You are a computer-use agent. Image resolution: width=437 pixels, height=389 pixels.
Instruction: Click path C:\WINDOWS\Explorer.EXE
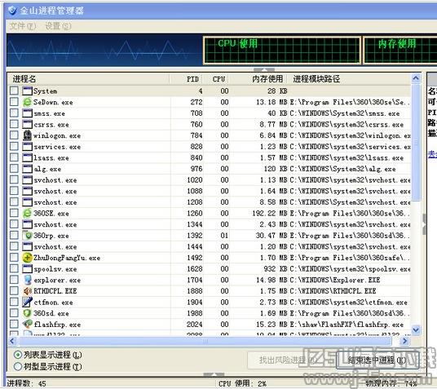(335, 280)
